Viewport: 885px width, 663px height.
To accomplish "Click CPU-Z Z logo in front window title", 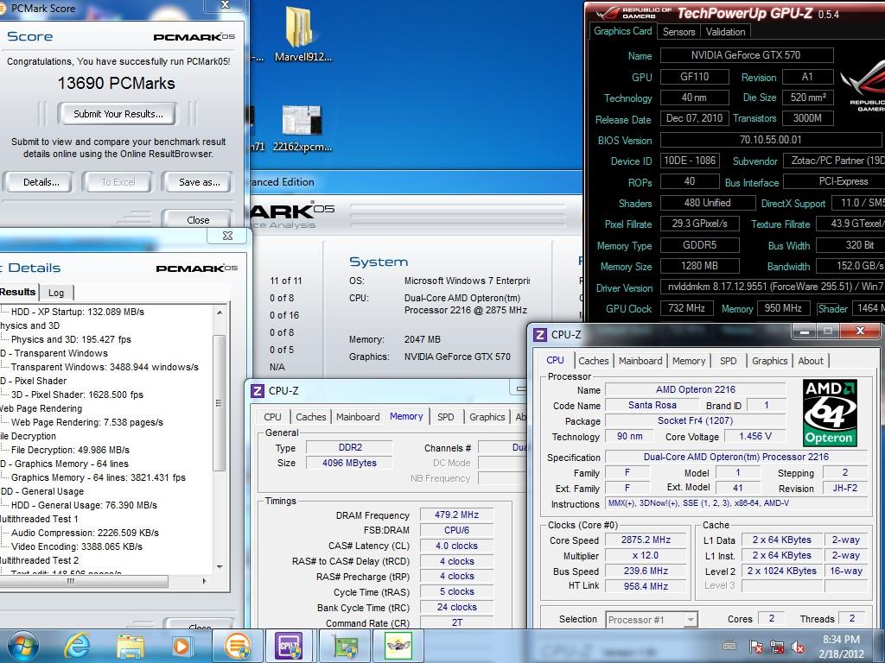I will click(x=539, y=334).
